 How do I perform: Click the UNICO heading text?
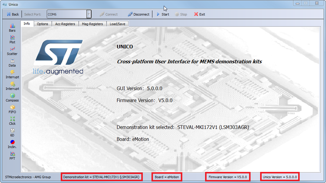pyautogui.click(x=125, y=47)
